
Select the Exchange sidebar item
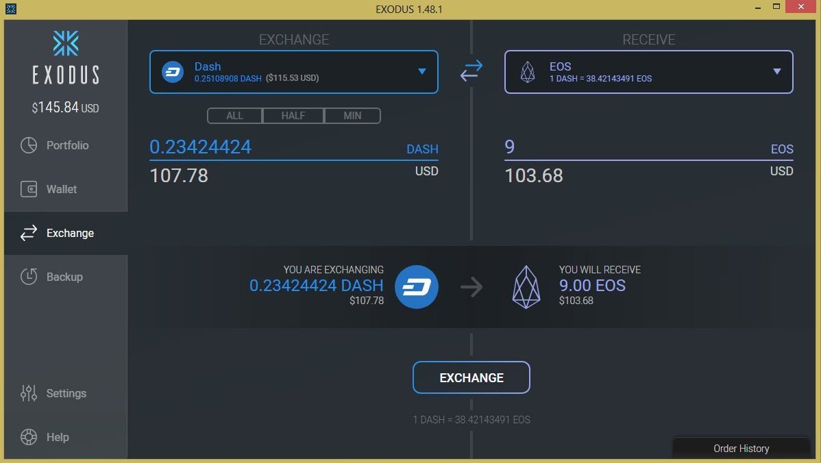coord(66,234)
